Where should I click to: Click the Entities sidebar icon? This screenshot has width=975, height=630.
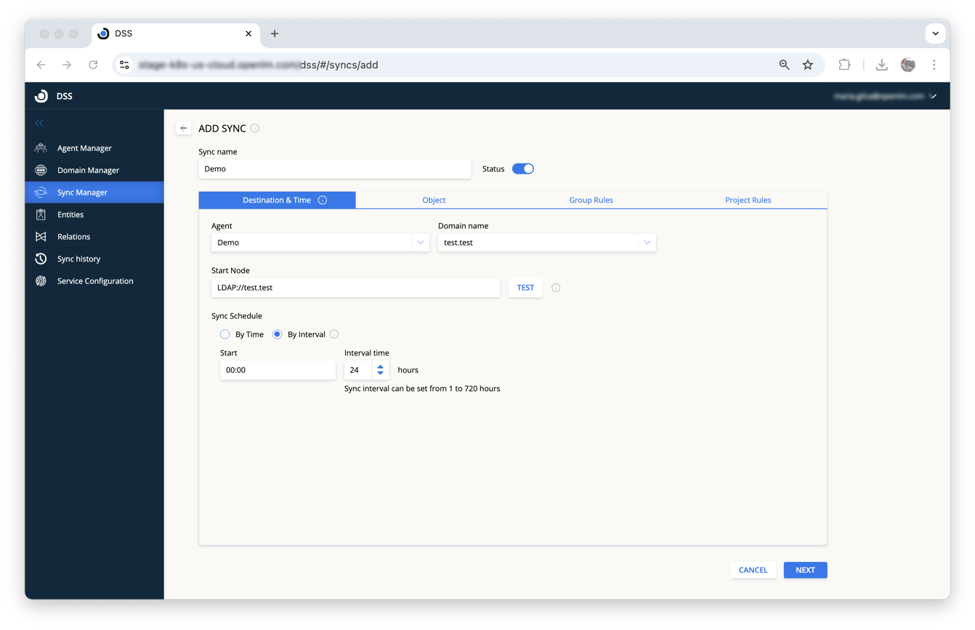41,214
